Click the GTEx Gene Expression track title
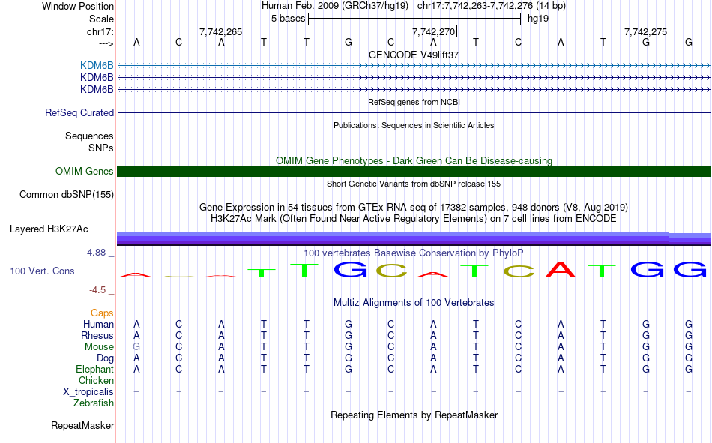712x443 pixels. pos(414,207)
